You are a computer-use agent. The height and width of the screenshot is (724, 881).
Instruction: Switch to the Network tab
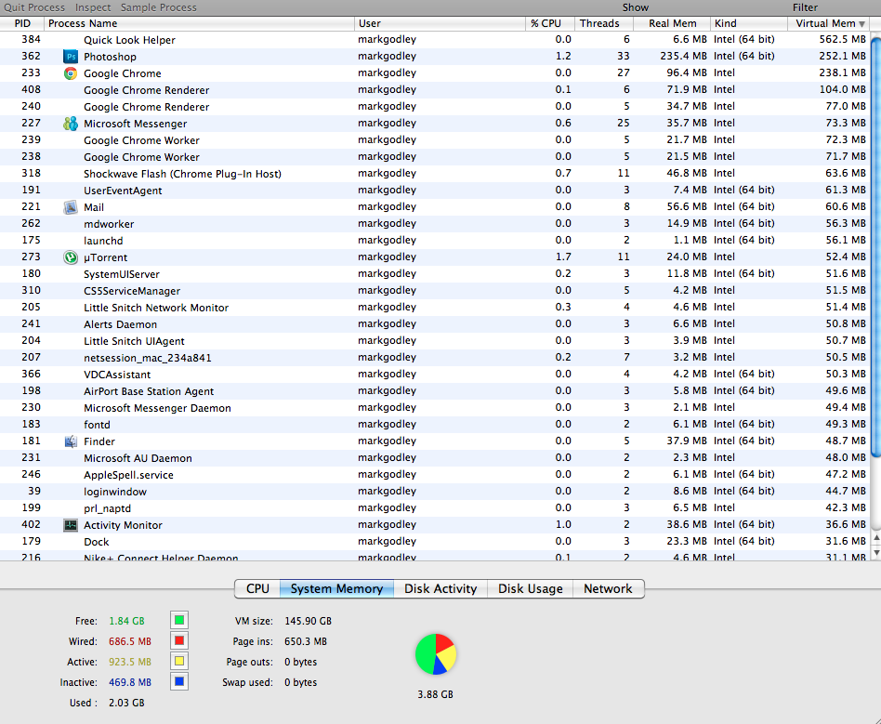pos(608,588)
